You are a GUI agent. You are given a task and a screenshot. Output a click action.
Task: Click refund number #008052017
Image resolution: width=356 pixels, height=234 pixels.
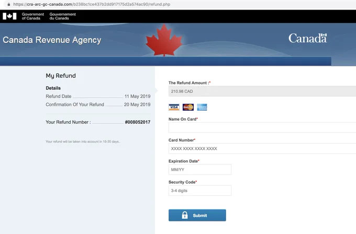[x=138, y=122]
